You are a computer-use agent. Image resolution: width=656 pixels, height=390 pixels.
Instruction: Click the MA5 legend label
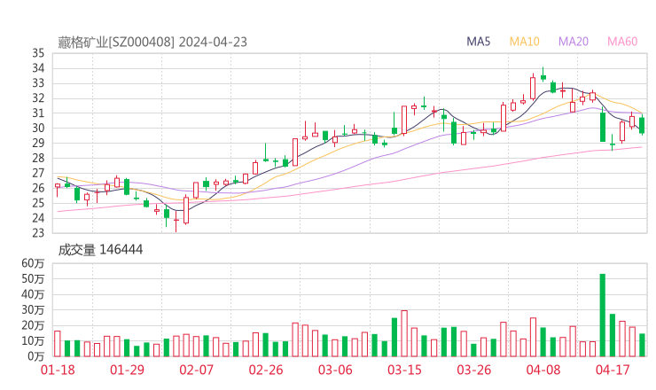click(x=478, y=42)
